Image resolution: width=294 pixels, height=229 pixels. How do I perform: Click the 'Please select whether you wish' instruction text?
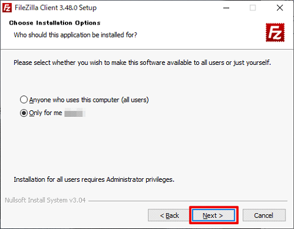click(142, 62)
